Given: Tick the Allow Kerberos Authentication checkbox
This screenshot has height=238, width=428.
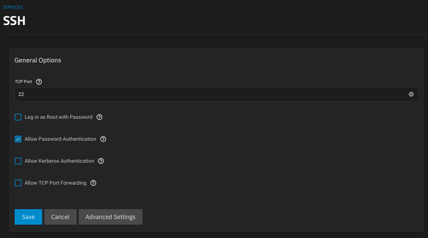Looking at the screenshot, I should click(18, 161).
